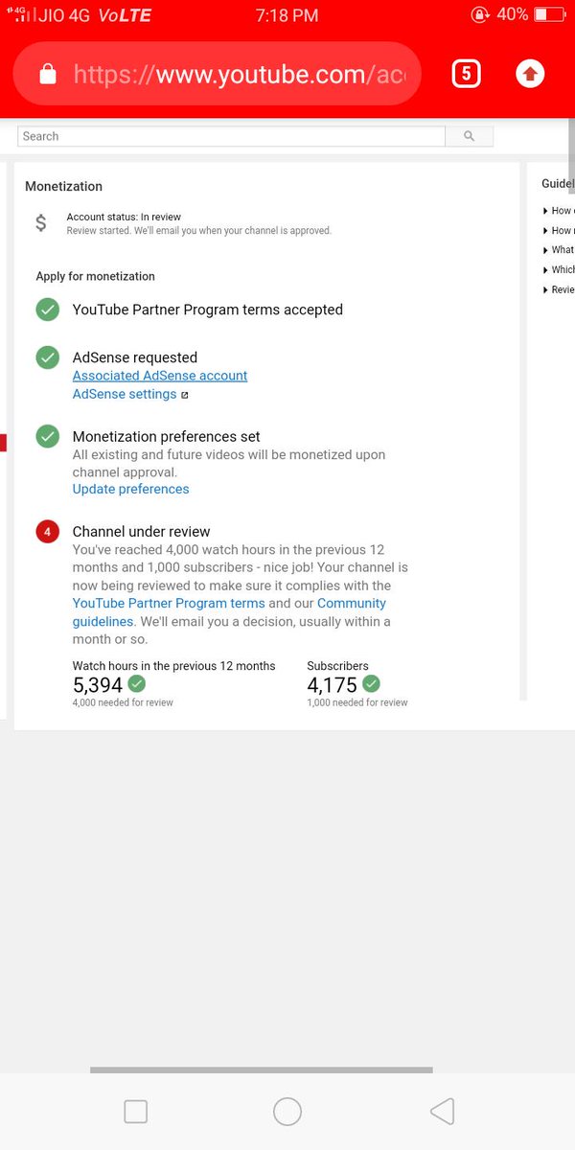
Task: Expand the 'What' guideline item
Action: pos(558,250)
